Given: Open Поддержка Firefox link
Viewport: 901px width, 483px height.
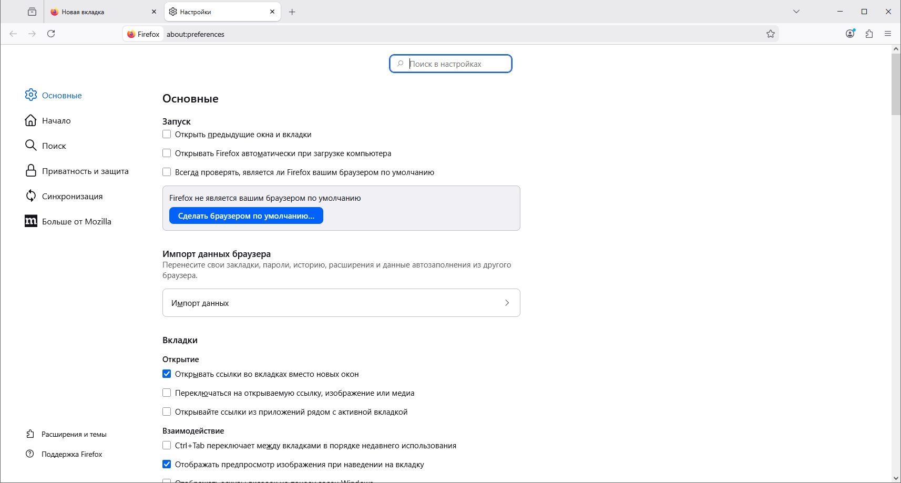Looking at the screenshot, I should tap(71, 454).
